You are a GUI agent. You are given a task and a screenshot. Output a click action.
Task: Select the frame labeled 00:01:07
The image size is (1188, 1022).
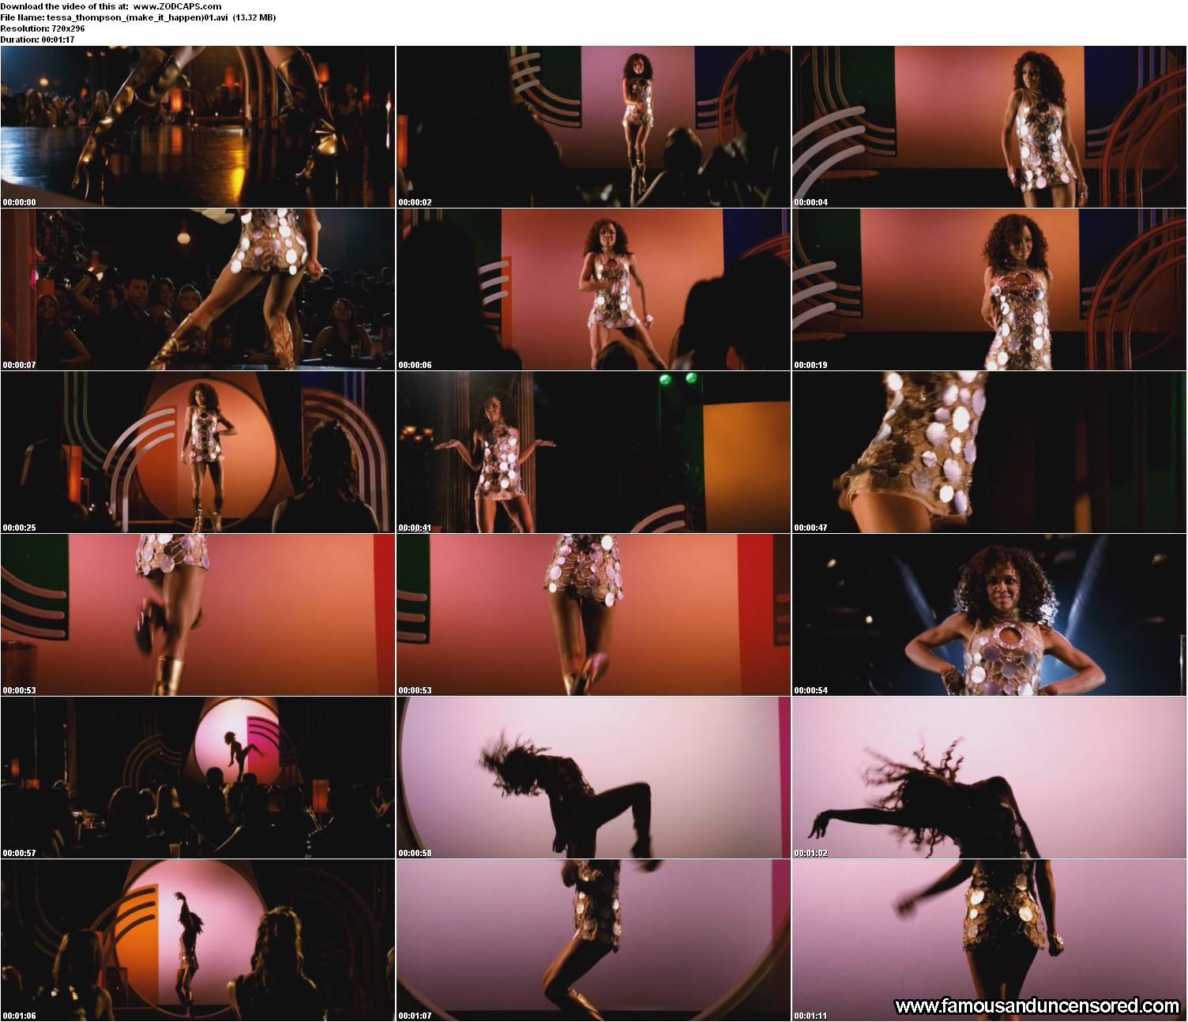tap(593, 940)
